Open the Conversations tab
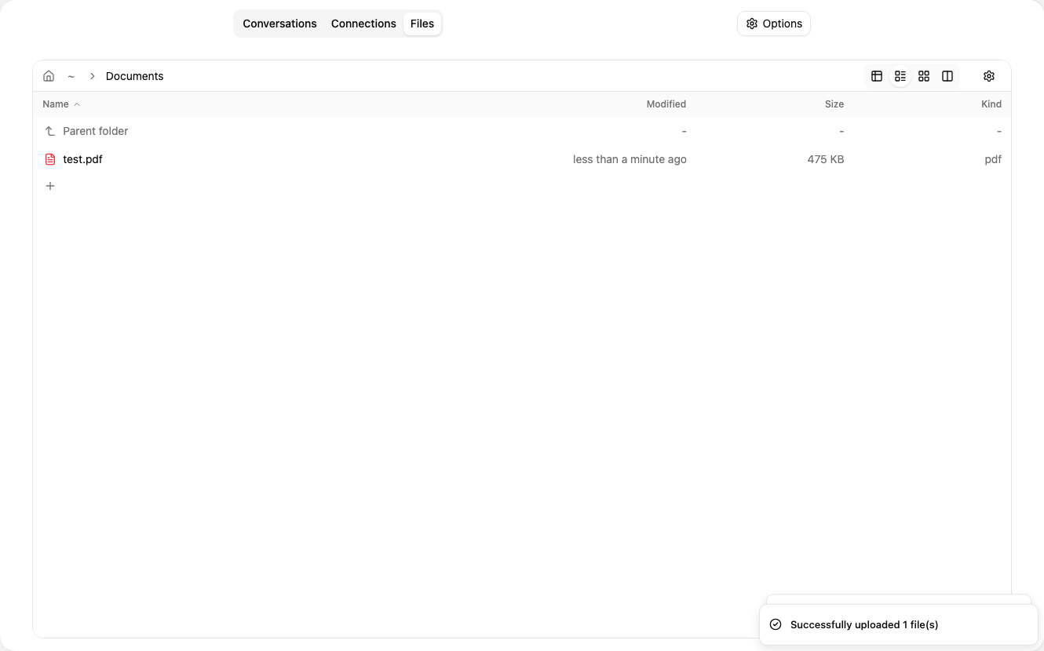Viewport: 1044px width, 651px height. [x=279, y=24]
